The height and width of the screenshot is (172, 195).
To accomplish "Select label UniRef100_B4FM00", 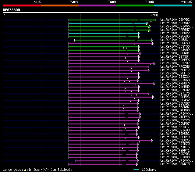I will click(175, 110).
